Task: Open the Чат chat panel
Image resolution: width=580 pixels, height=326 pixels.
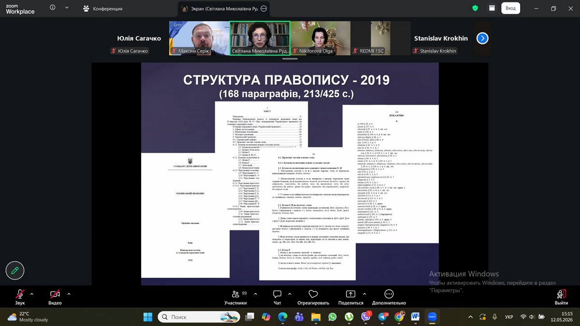Action: pos(277,297)
